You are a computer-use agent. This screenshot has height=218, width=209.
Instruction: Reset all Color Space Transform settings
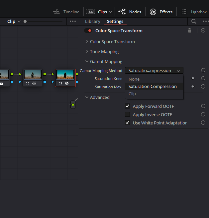tap(203, 31)
